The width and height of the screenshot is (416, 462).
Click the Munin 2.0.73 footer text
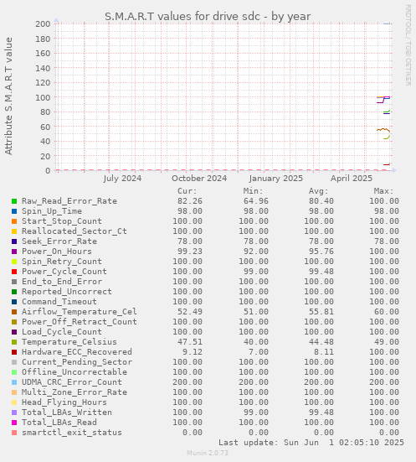[x=208, y=453]
